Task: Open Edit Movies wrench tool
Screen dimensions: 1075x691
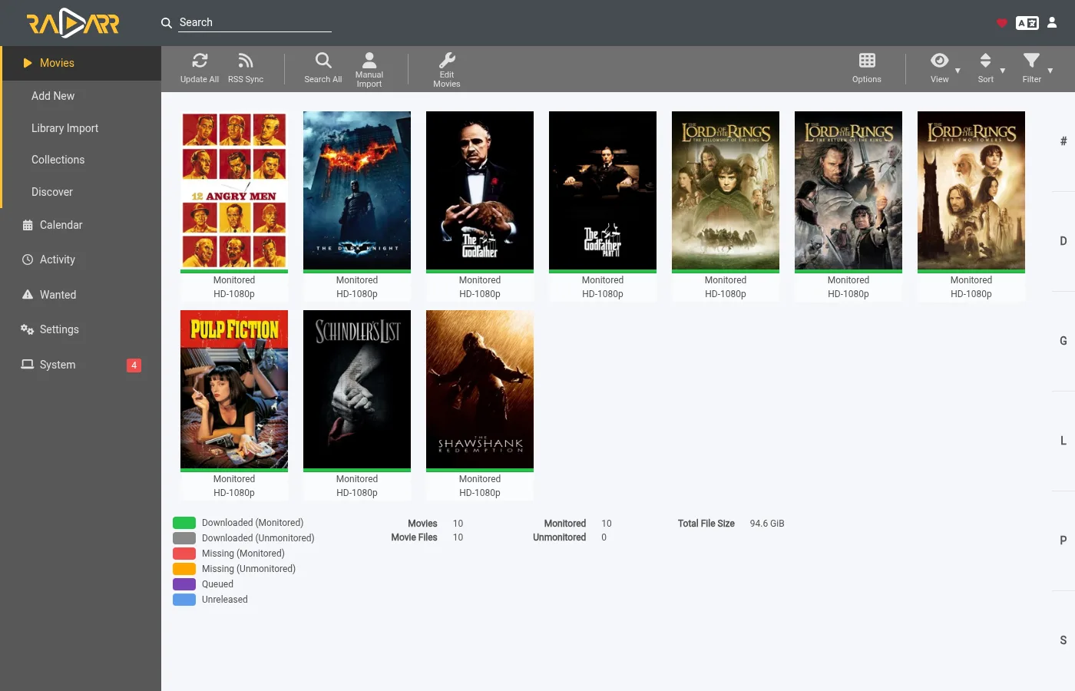Action: pyautogui.click(x=447, y=69)
